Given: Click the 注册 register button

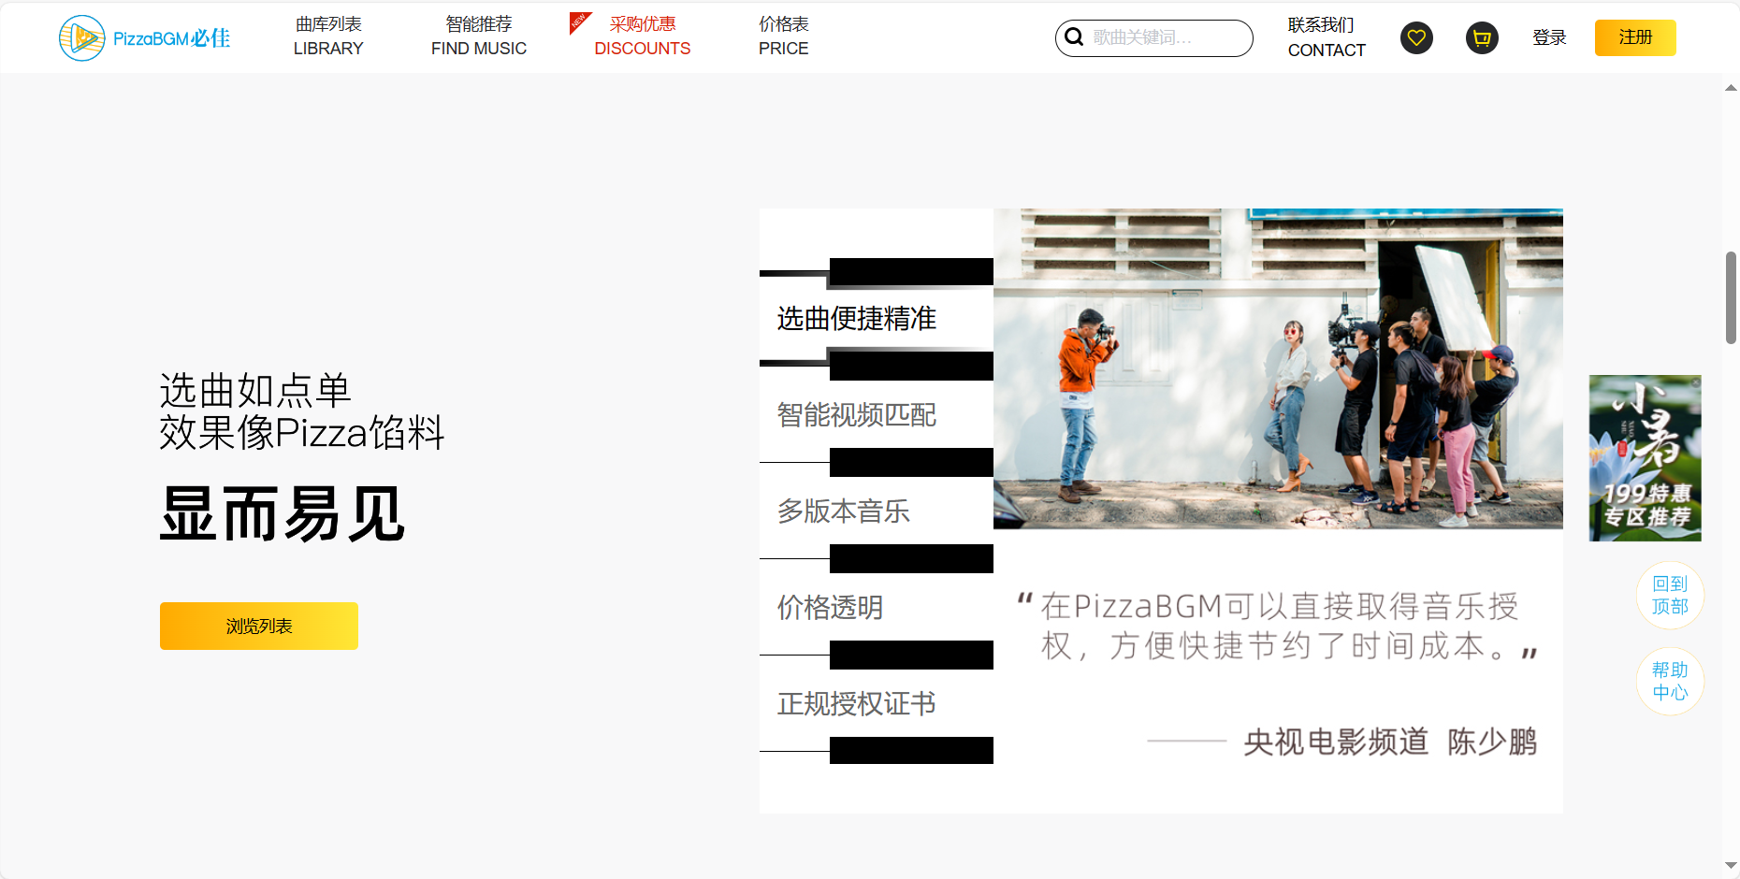Looking at the screenshot, I should pyautogui.click(x=1635, y=37).
